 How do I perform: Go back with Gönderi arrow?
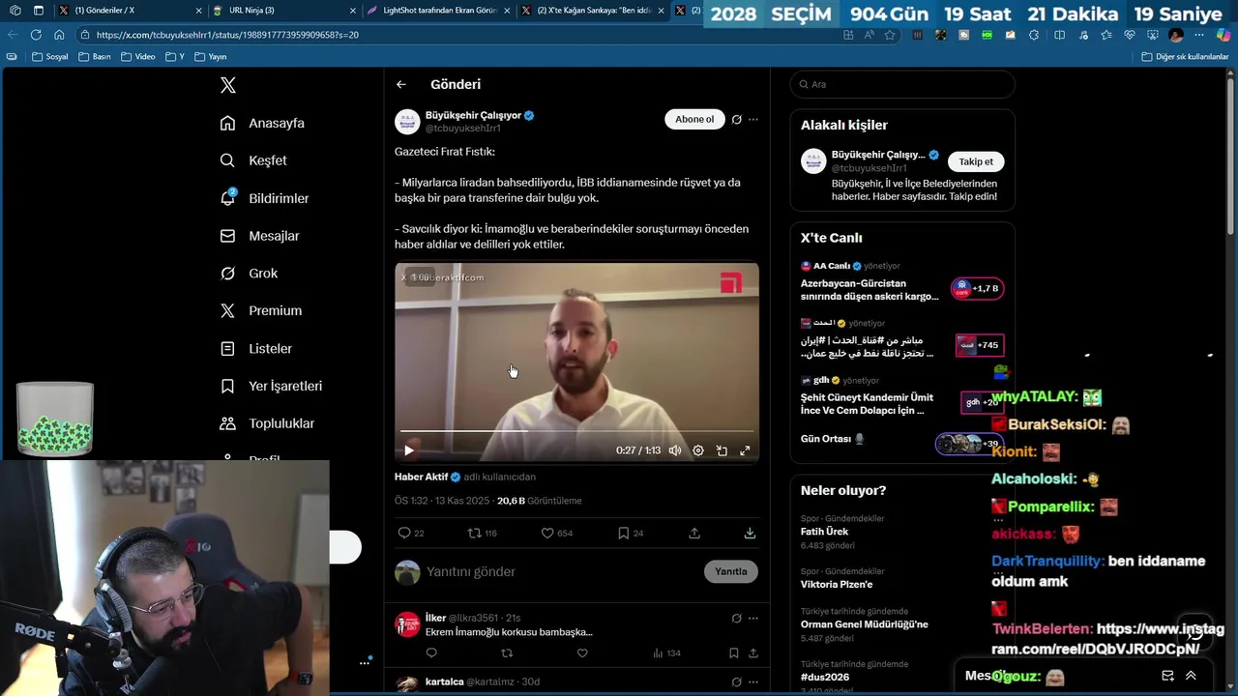(400, 84)
